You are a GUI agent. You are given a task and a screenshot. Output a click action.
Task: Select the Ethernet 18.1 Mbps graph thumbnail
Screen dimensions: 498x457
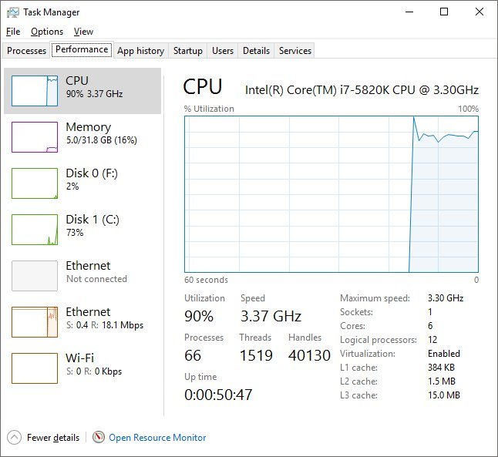coord(35,322)
